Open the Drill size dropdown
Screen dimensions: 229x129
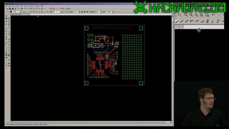pyautogui.click(x=113, y=12)
